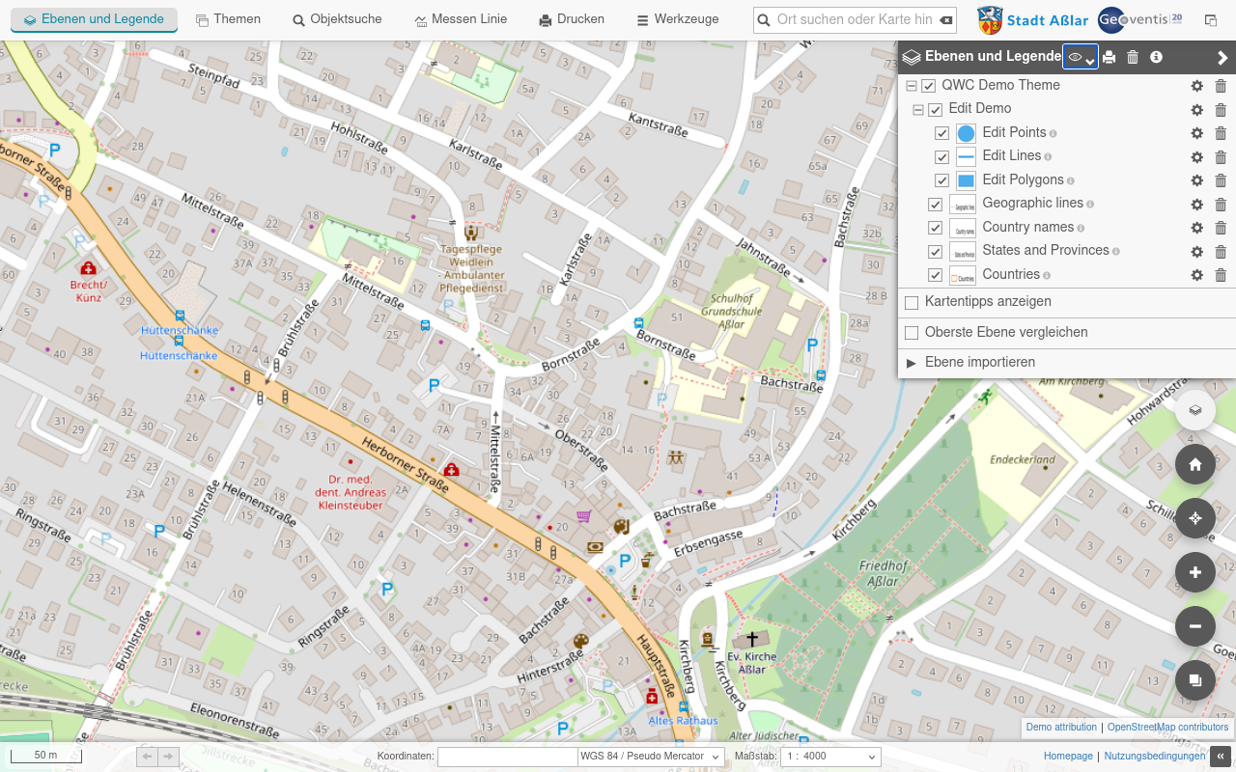
Task: Uncheck the Edit Points layer checkbox
Action: [942, 133]
